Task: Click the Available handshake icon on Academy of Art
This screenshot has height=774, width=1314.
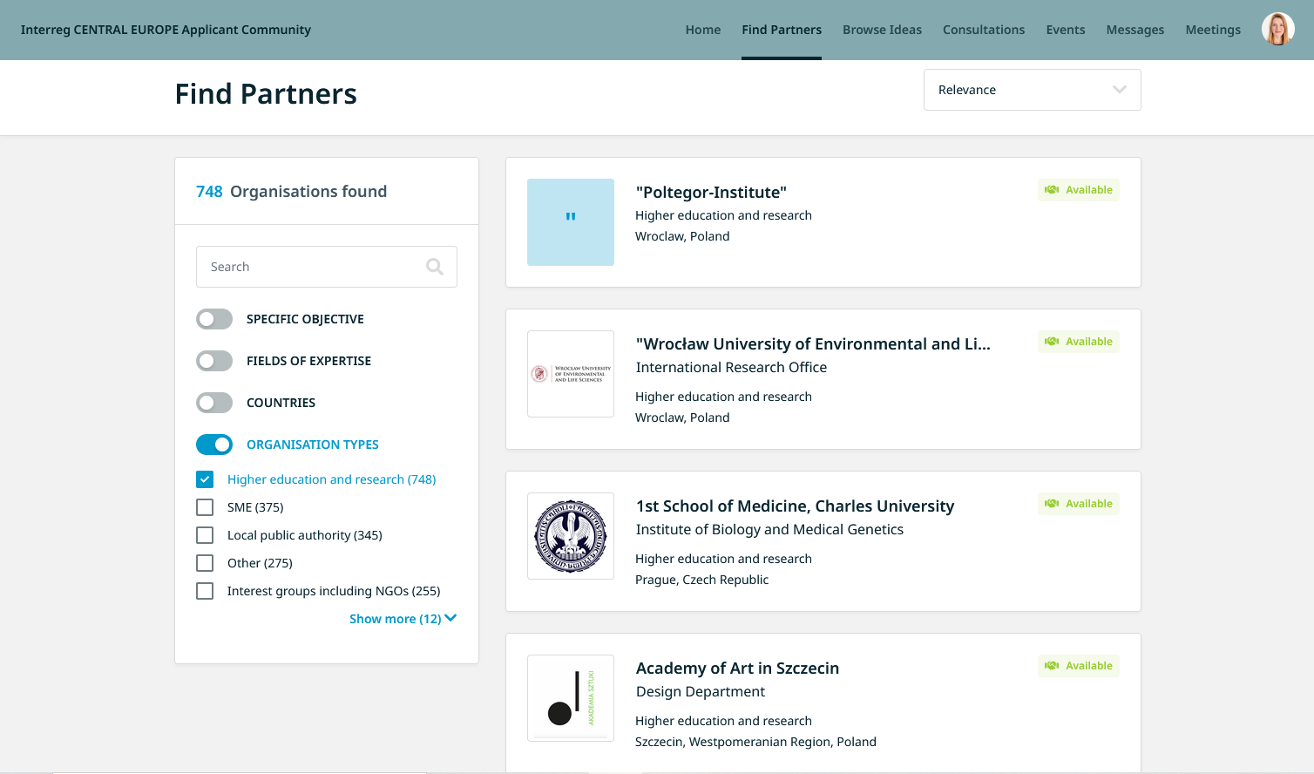Action: [x=1052, y=666]
